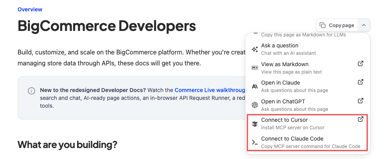Click the ChatGPT logo icon
The image size is (385, 159).
(255, 105)
